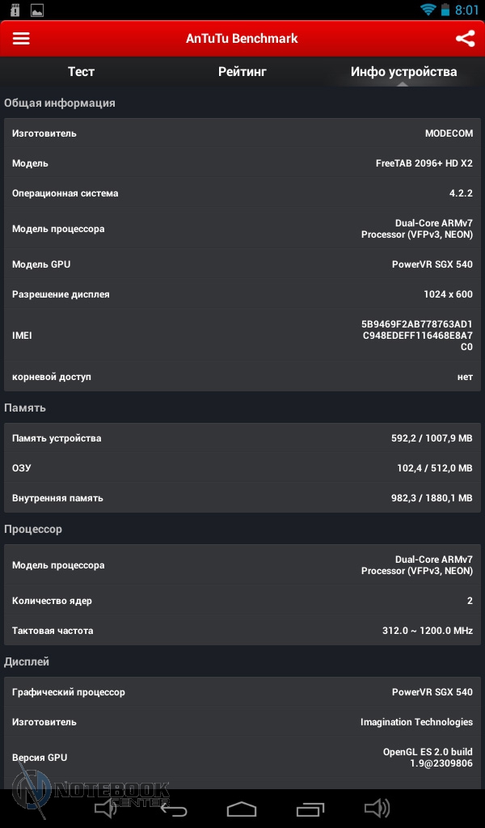
Task: Open recent apps from navigation bar
Action: (310, 809)
